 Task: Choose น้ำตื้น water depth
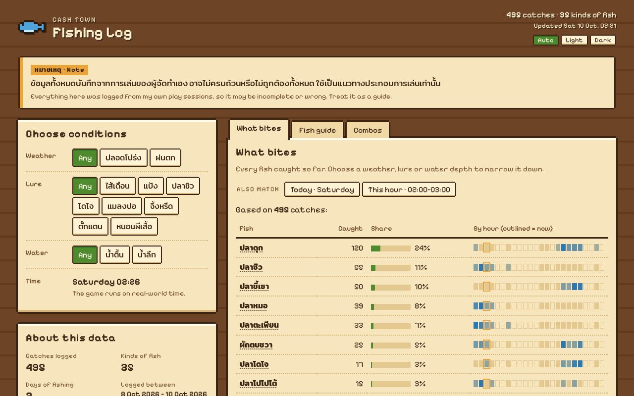point(114,255)
